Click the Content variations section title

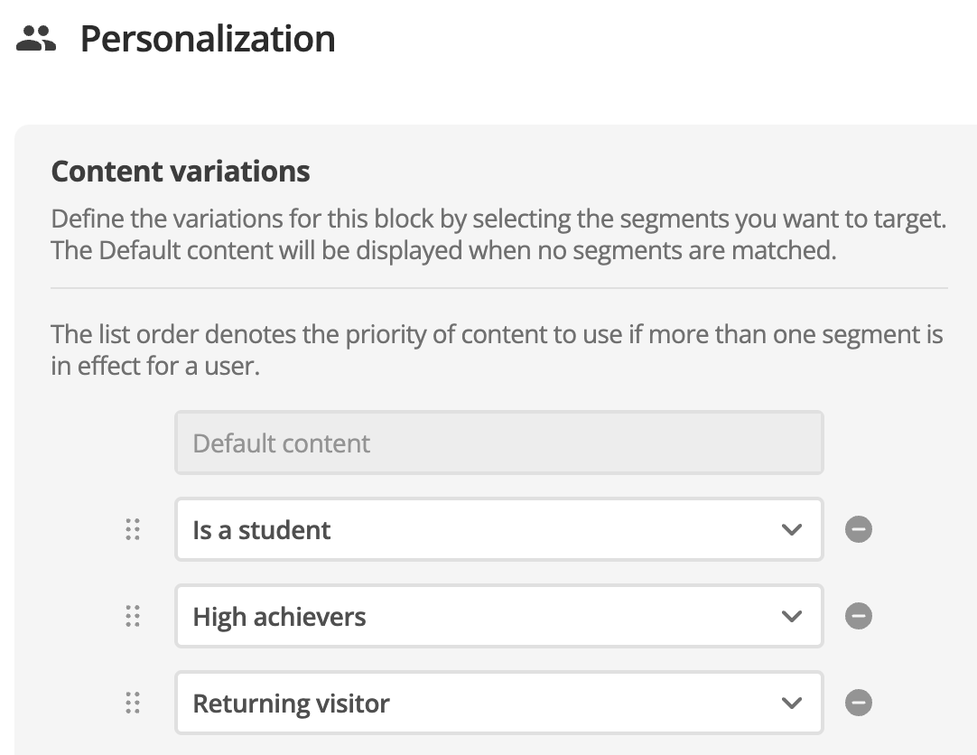pyautogui.click(x=180, y=172)
